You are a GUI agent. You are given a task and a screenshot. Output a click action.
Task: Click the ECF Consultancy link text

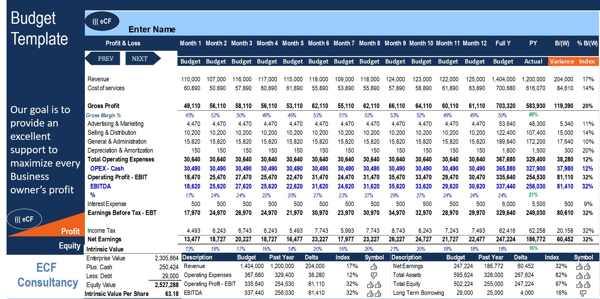47,275
